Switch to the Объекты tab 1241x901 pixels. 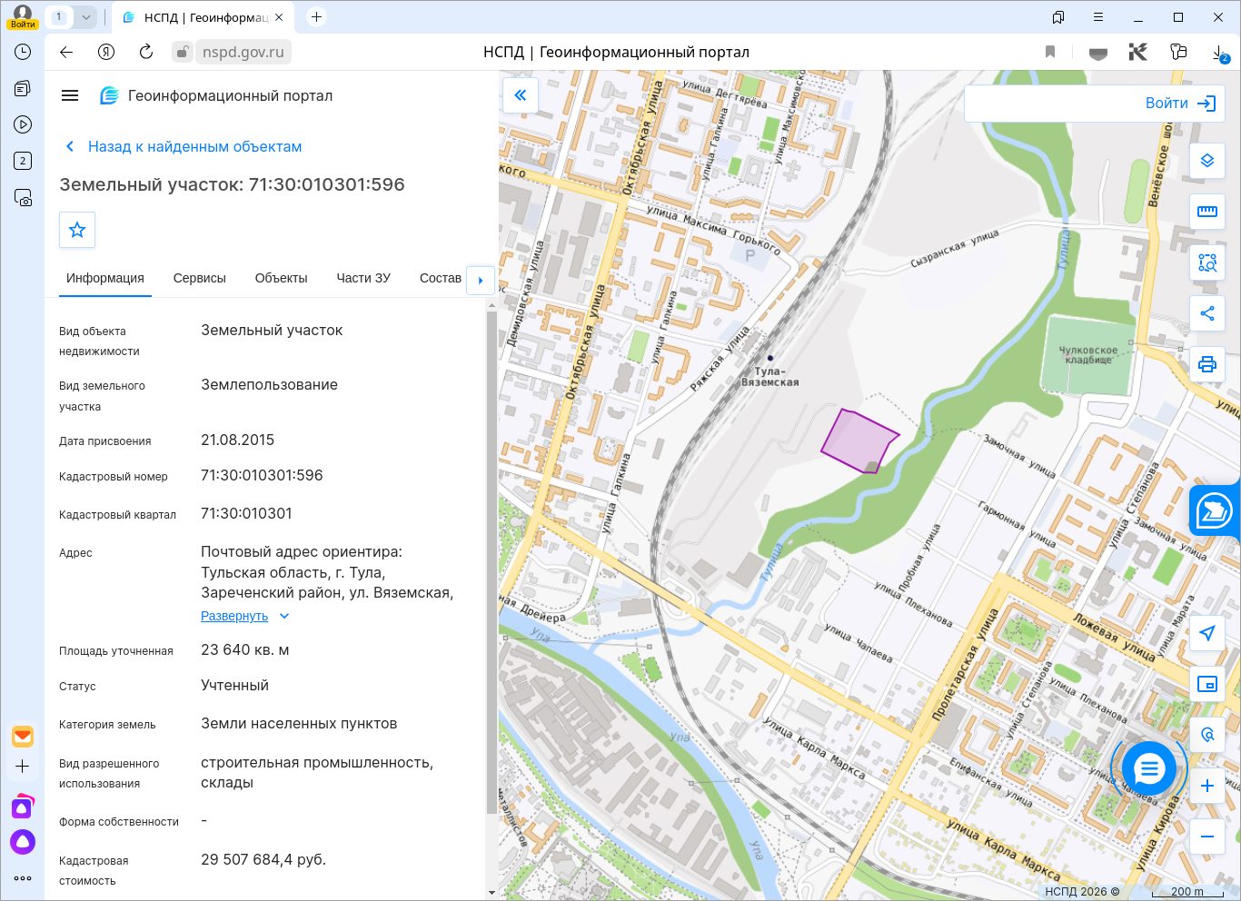(281, 278)
